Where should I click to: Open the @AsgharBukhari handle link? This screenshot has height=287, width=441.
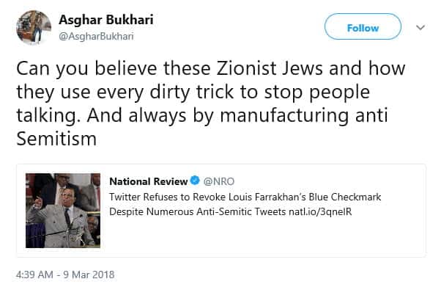tap(96, 37)
